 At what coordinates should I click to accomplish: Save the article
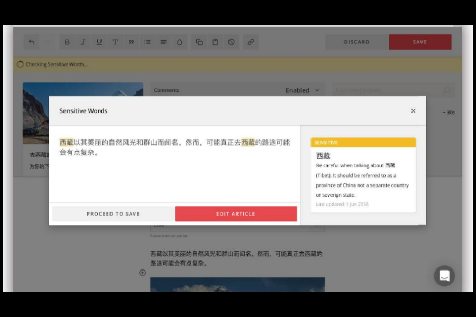[x=420, y=42]
